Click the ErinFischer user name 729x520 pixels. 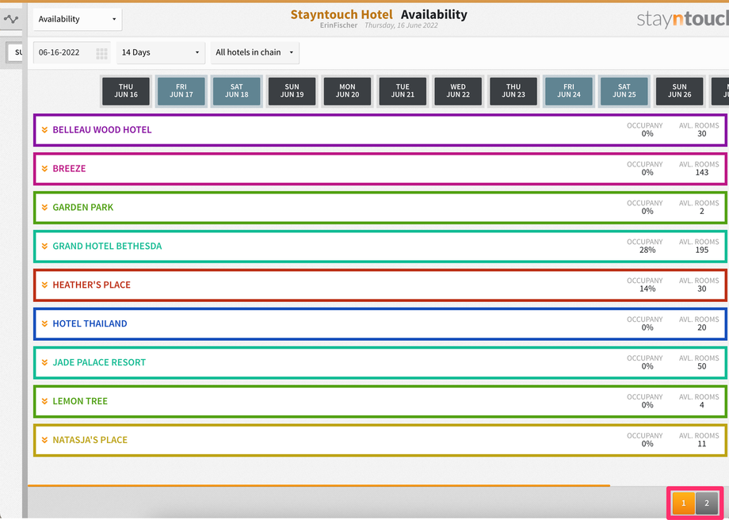pyautogui.click(x=338, y=25)
